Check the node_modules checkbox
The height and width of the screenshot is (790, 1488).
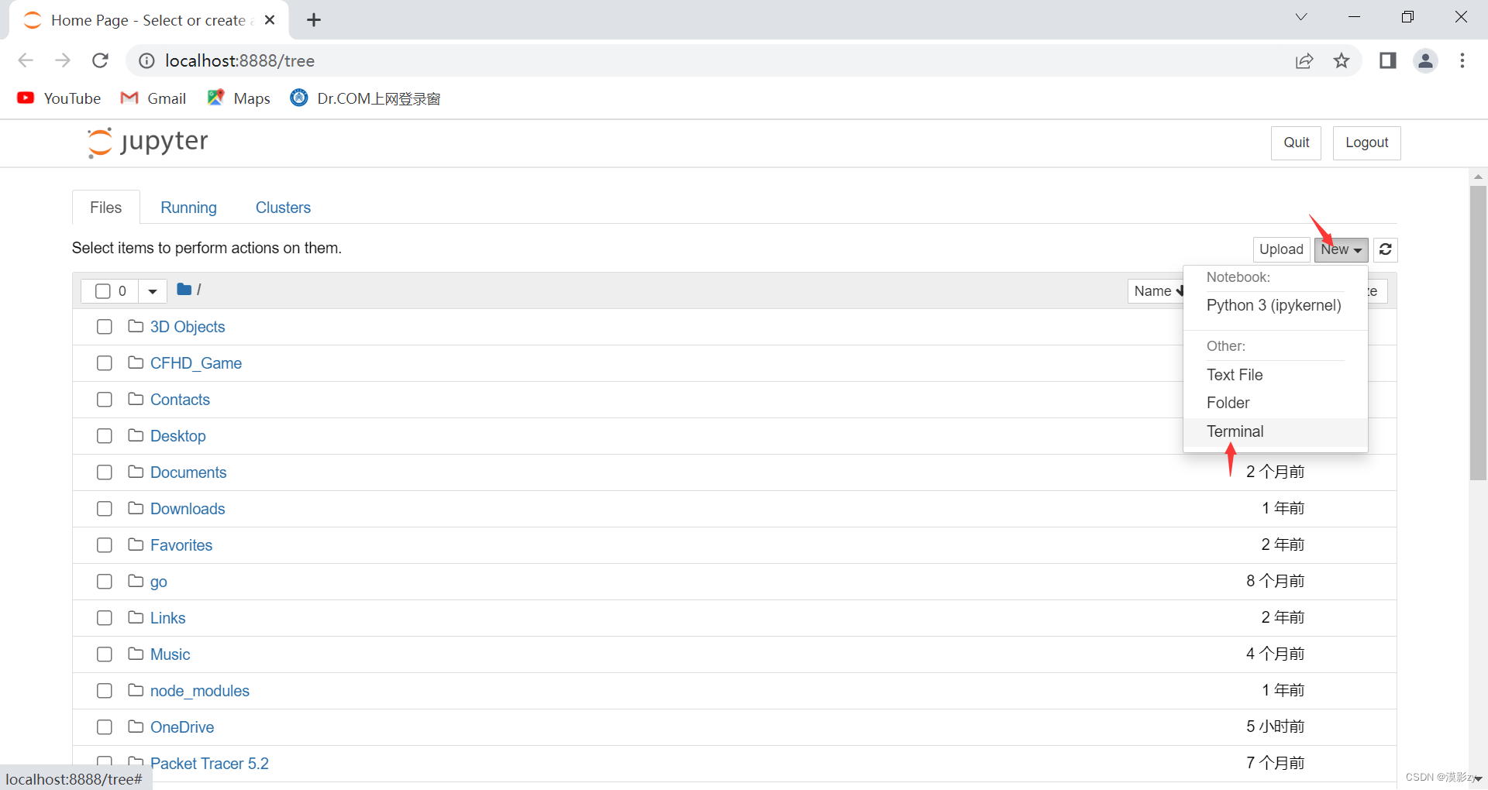(x=105, y=691)
